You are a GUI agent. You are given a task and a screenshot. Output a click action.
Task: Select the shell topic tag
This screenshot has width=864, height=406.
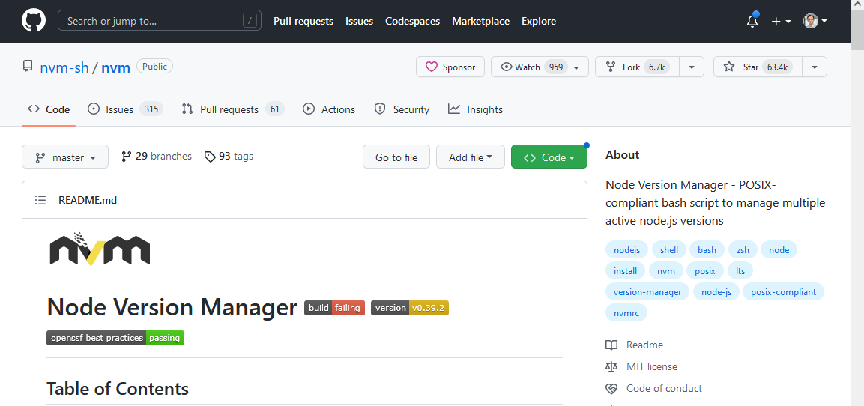click(x=669, y=249)
